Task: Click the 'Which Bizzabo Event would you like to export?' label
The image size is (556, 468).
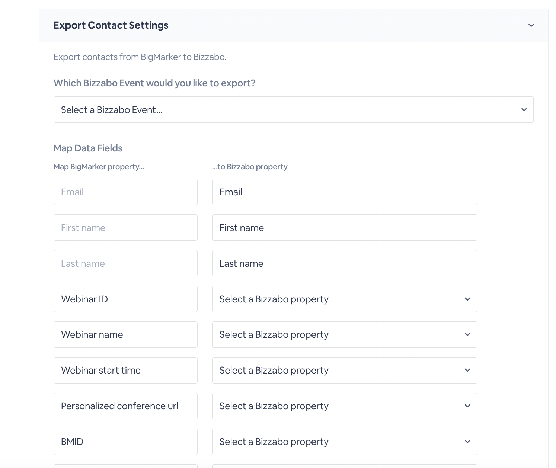Action: click(x=154, y=83)
